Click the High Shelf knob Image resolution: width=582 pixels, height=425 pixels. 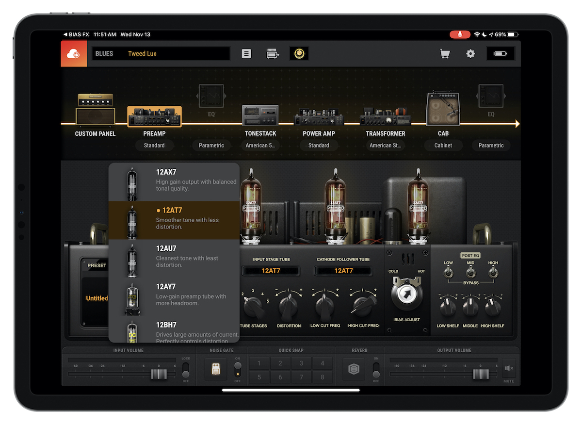pos(493,307)
